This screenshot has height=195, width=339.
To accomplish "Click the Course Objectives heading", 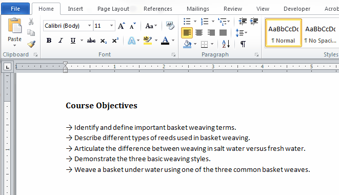I will (102, 106).
